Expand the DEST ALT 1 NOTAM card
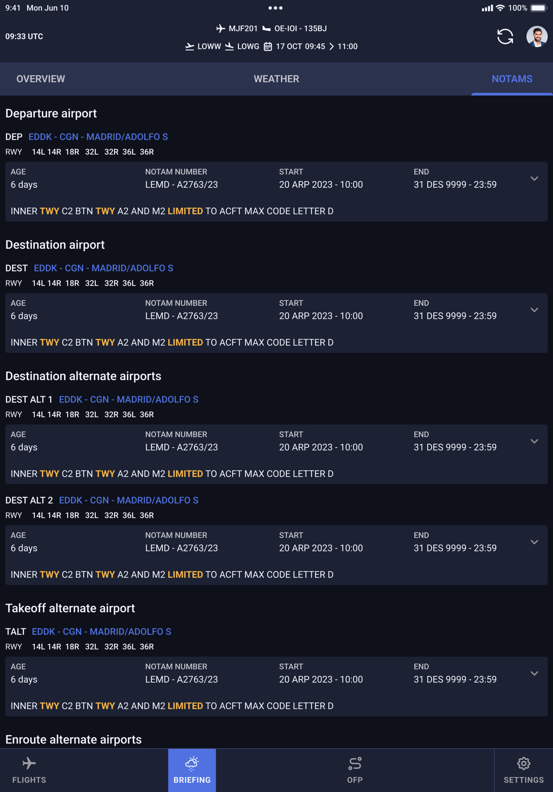Screen dimensions: 553x792 pyautogui.click(x=534, y=441)
